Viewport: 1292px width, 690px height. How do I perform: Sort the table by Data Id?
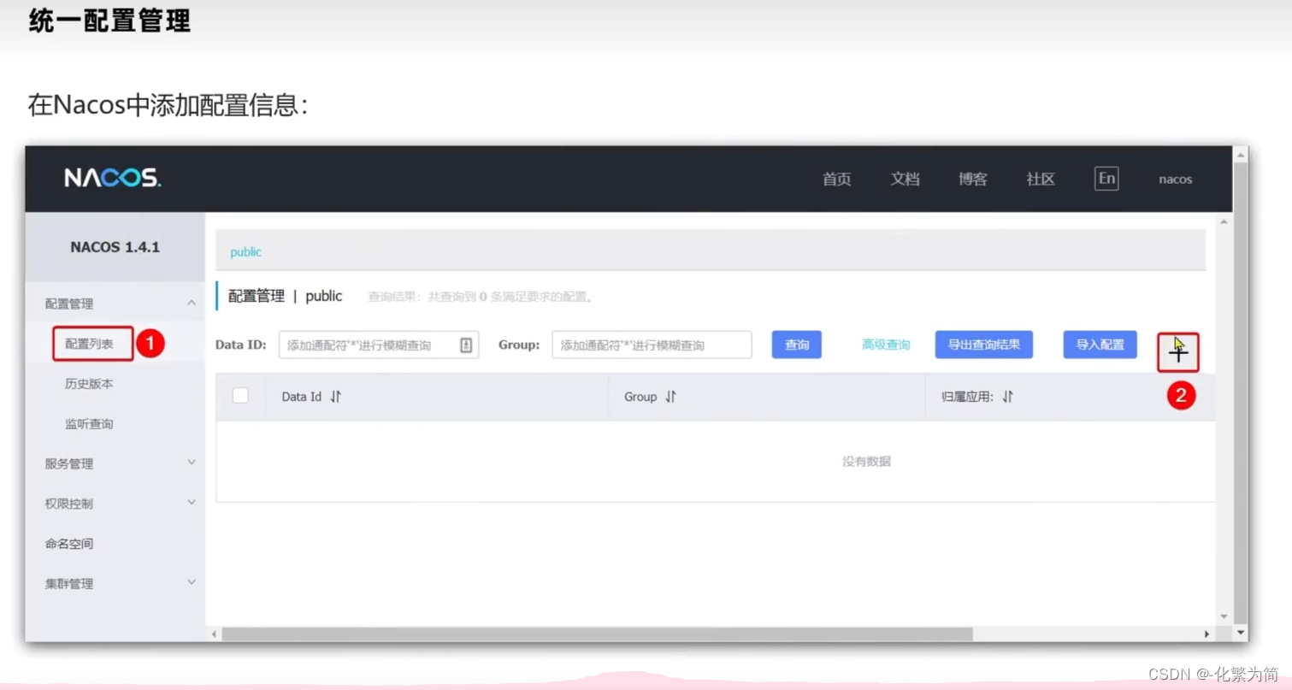(x=336, y=397)
